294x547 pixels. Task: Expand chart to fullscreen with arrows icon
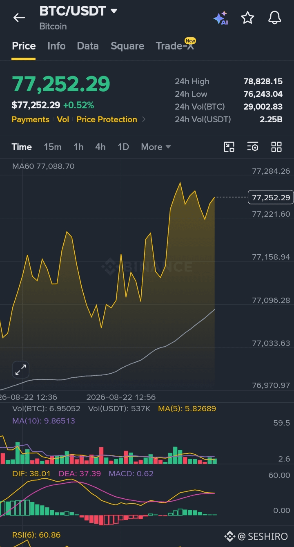point(20,370)
